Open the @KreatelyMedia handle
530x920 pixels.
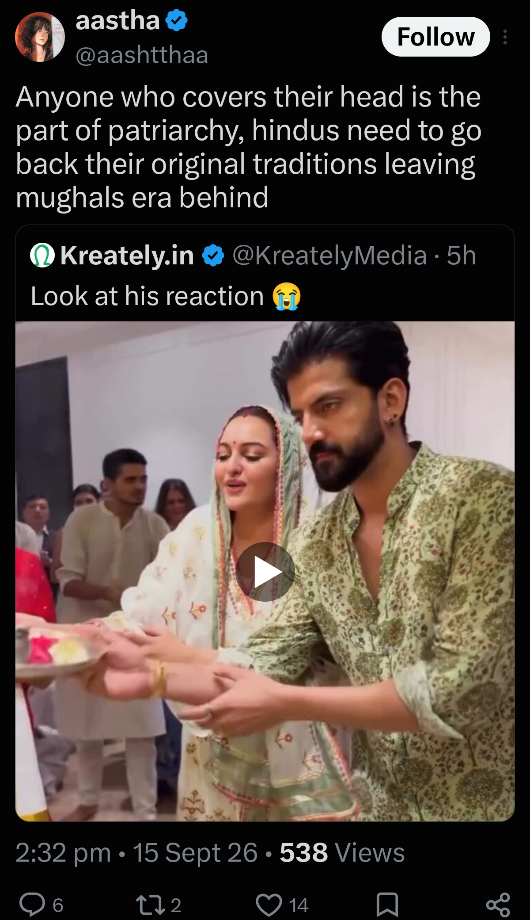(x=329, y=256)
